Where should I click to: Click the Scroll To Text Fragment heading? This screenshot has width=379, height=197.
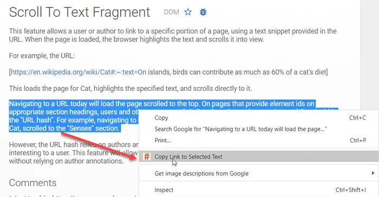coord(80,12)
